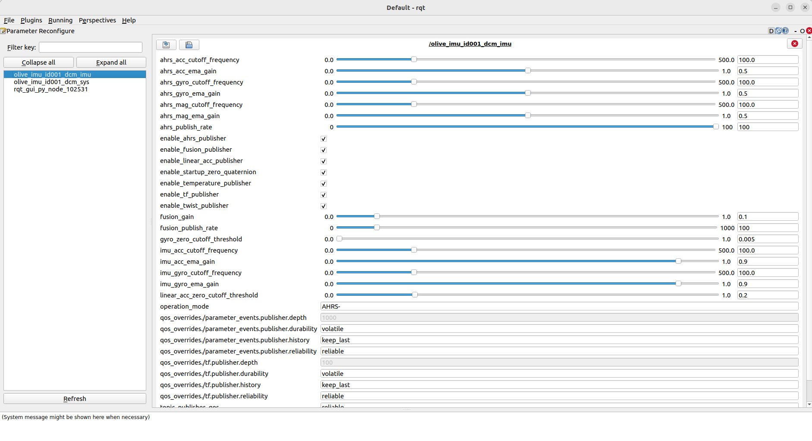Select olive_imu_id001_dcm_sys in node tree
The height and width of the screenshot is (441, 812).
click(51, 82)
